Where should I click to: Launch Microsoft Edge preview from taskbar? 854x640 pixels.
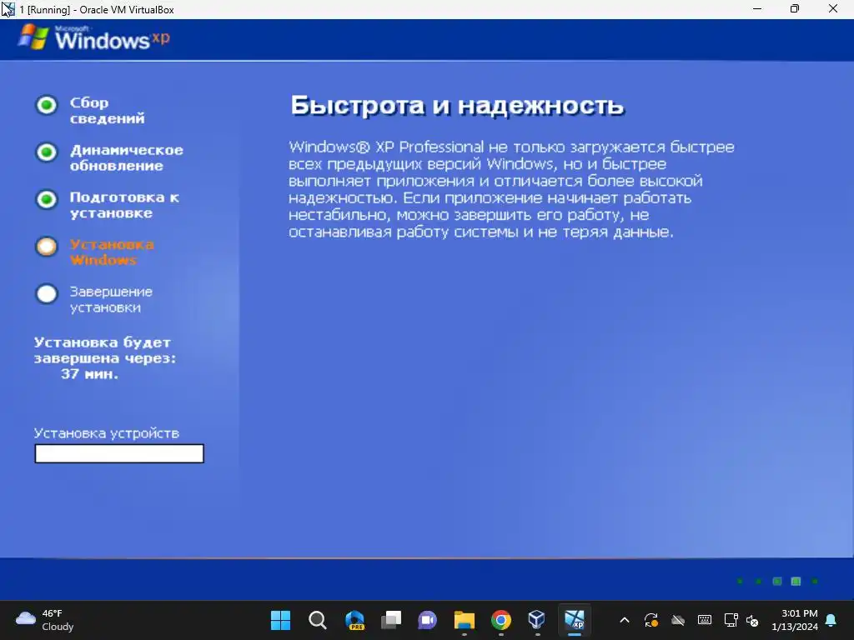click(x=354, y=620)
